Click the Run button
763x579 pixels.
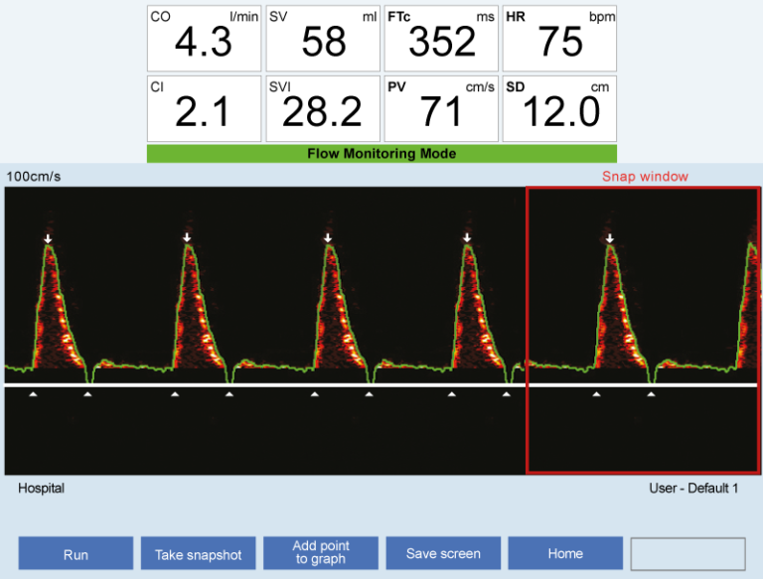tap(76, 554)
